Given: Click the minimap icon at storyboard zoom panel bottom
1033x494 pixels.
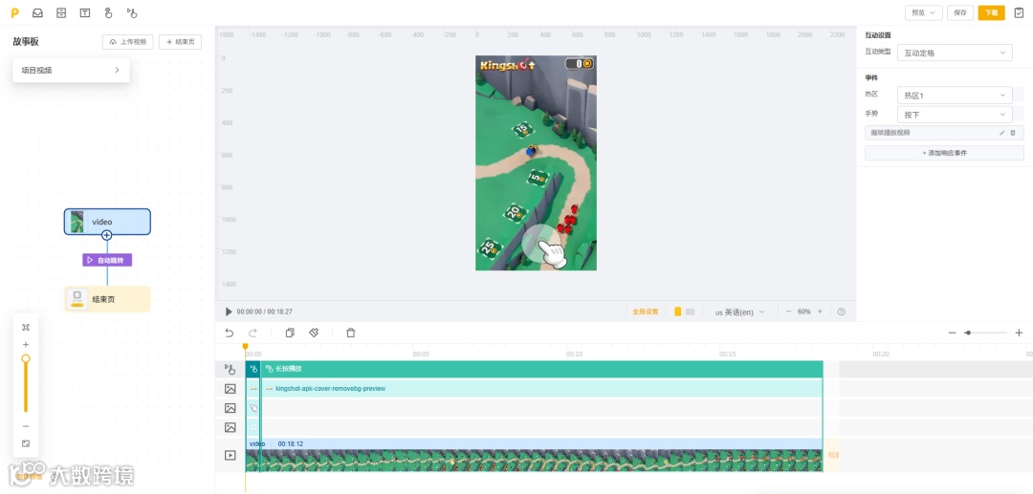Looking at the screenshot, I should pyautogui.click(x=26, y=443).
